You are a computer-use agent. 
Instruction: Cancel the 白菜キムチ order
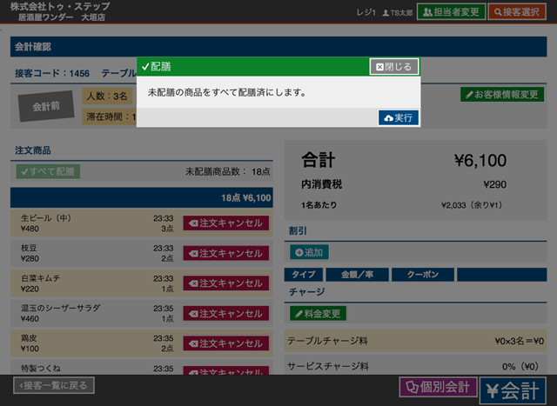click(x=225, y=283)
